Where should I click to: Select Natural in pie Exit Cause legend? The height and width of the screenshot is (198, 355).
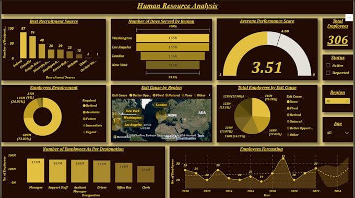point(294,121)
